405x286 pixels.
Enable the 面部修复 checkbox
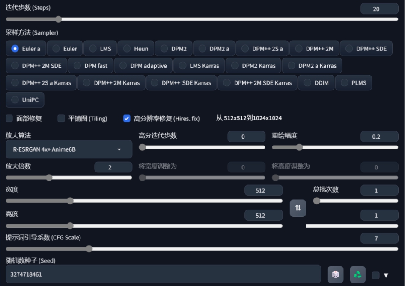tap(9, 119)
